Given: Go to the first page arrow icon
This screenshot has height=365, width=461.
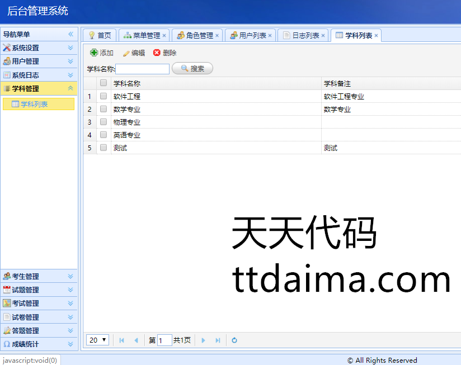Looking at the screenshot, I should (121, 340).
